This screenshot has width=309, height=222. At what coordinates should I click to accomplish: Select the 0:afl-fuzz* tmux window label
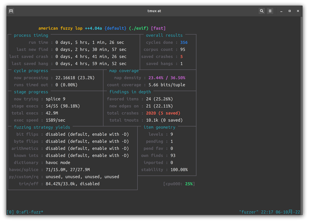pos(29,212)
